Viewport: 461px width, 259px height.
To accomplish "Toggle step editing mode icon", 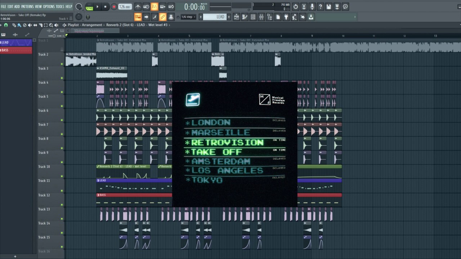I will 155,17.
